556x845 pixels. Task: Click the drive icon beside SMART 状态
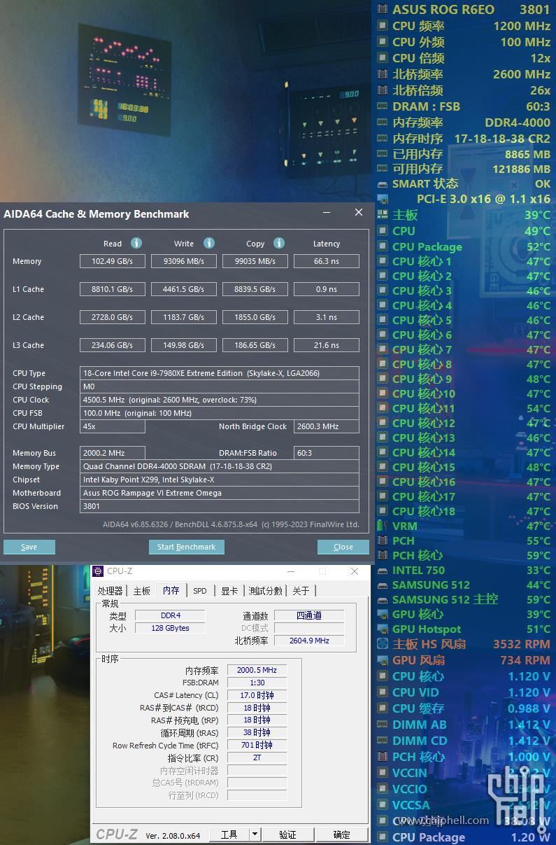(383, 183)
